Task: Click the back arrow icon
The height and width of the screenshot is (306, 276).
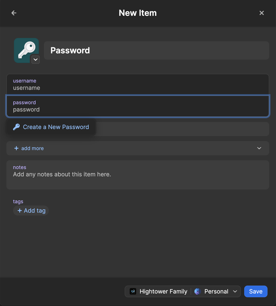Action: [14, 13]
